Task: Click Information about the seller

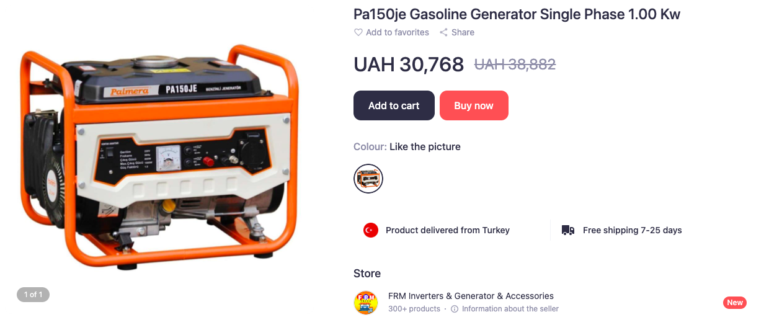Action: click(510, 309)
